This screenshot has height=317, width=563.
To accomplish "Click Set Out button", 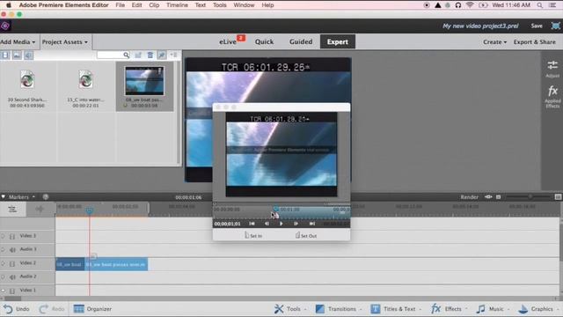I will tap(306, 235).
